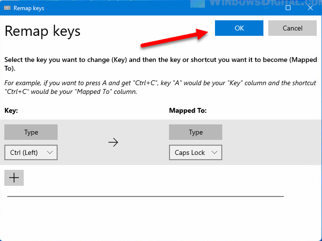Click the keyboard app icon in title bar
This screenshot has height=241, width=322.
click(x=8, y=8)
